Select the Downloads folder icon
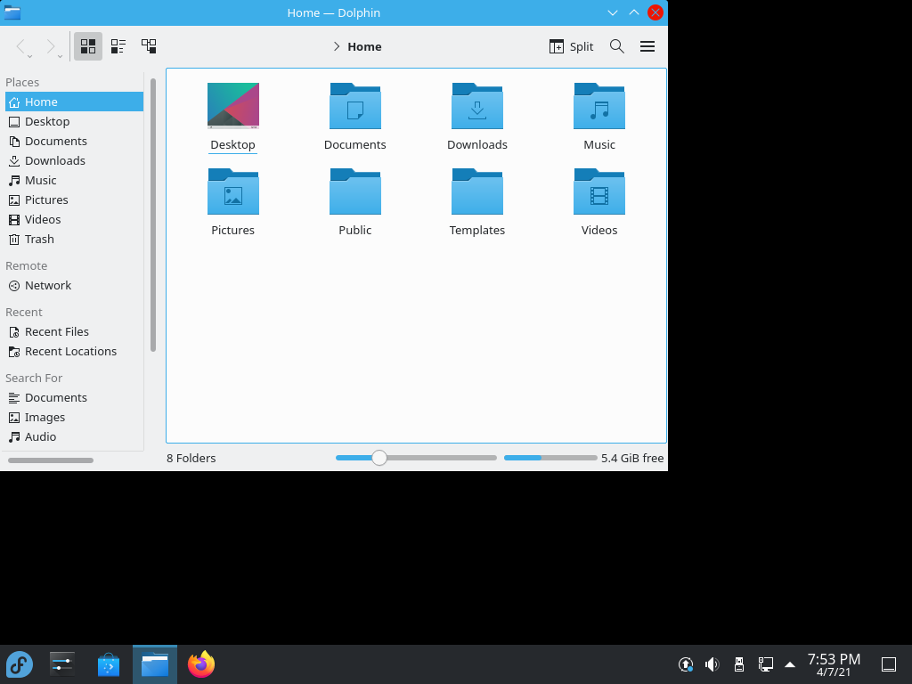The height and width of the screenshot is (684, 912). [x=477, y=106]
